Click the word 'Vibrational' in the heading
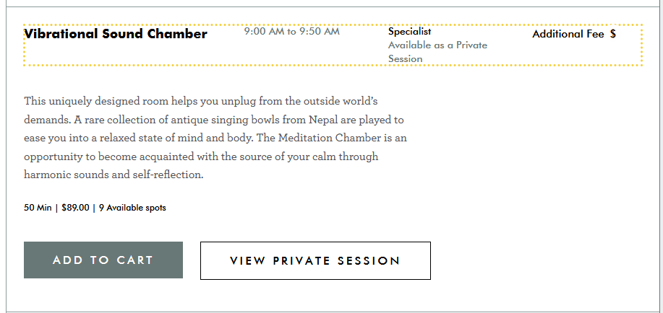 59,34
